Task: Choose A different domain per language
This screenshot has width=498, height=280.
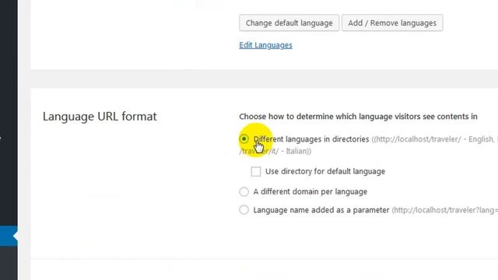Action: click(244, 192)
